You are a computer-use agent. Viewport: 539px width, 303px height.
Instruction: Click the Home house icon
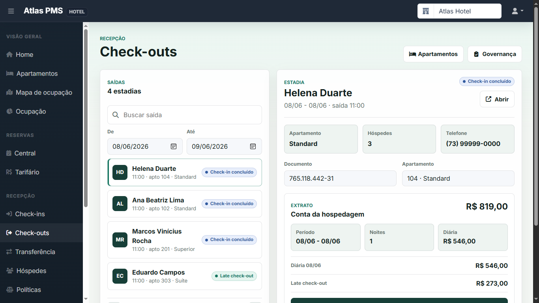9,54
